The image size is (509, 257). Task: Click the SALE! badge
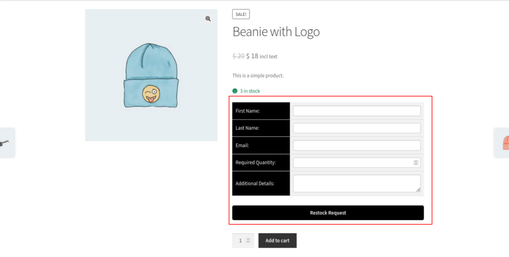click(241, 14)
